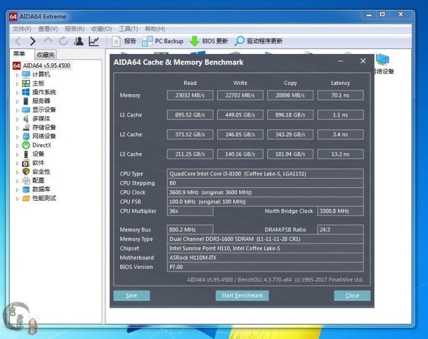
Task: Select 数据库 database icon in tree
Action: click(26, 189)
